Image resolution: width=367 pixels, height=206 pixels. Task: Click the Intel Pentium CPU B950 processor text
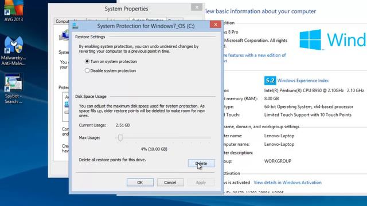314,90
